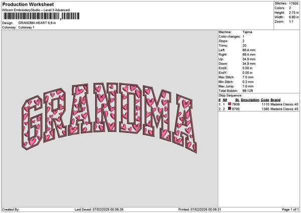Click the Min Stitch value 0.2 mm
301x213 pixels.
pos(248,82)
